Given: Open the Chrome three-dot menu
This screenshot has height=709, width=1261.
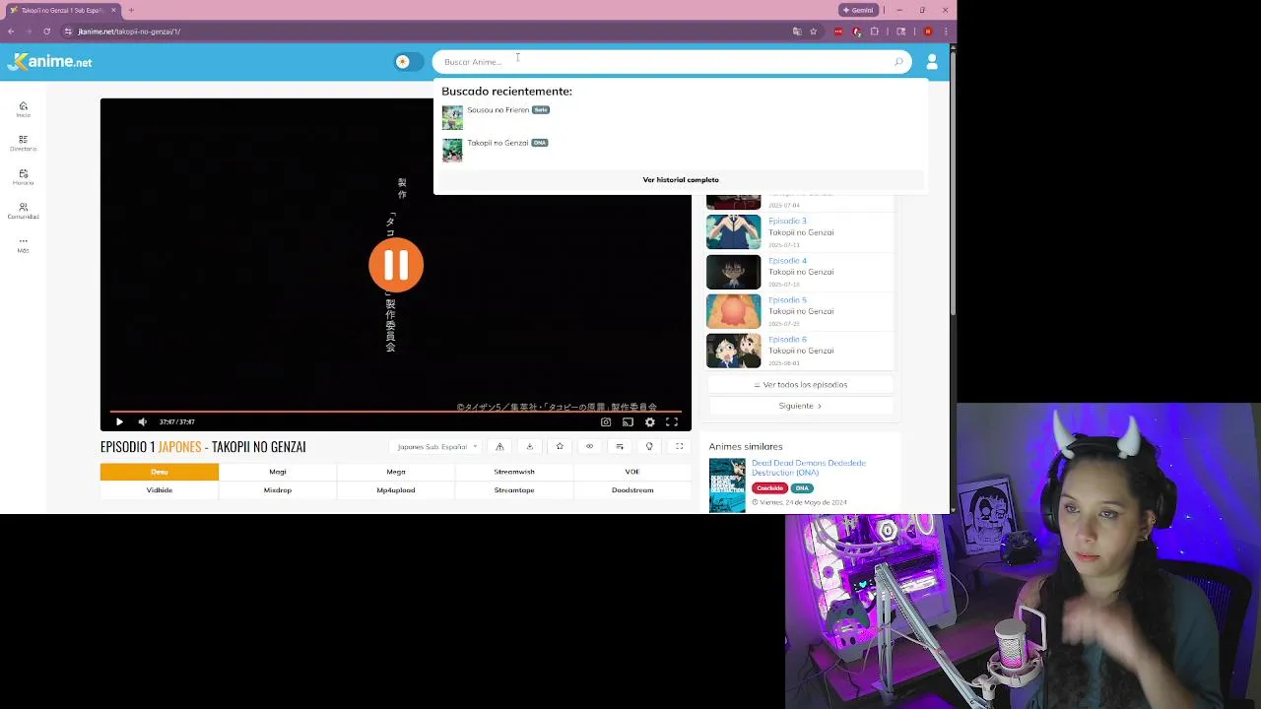Looking at the screenshot, I should point(946,32).
